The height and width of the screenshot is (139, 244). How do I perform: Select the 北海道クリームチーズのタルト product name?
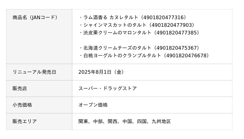(x=117, y=48)
